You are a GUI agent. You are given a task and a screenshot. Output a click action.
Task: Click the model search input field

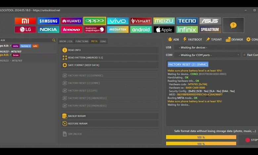pos(26,40)
